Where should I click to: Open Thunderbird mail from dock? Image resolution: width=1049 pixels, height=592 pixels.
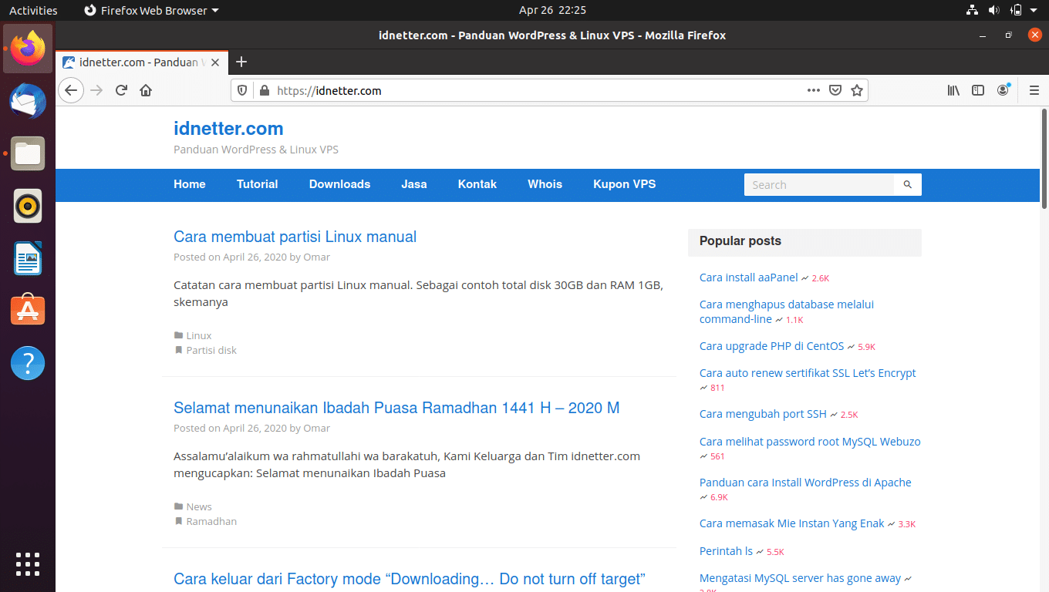click(28, 101)
